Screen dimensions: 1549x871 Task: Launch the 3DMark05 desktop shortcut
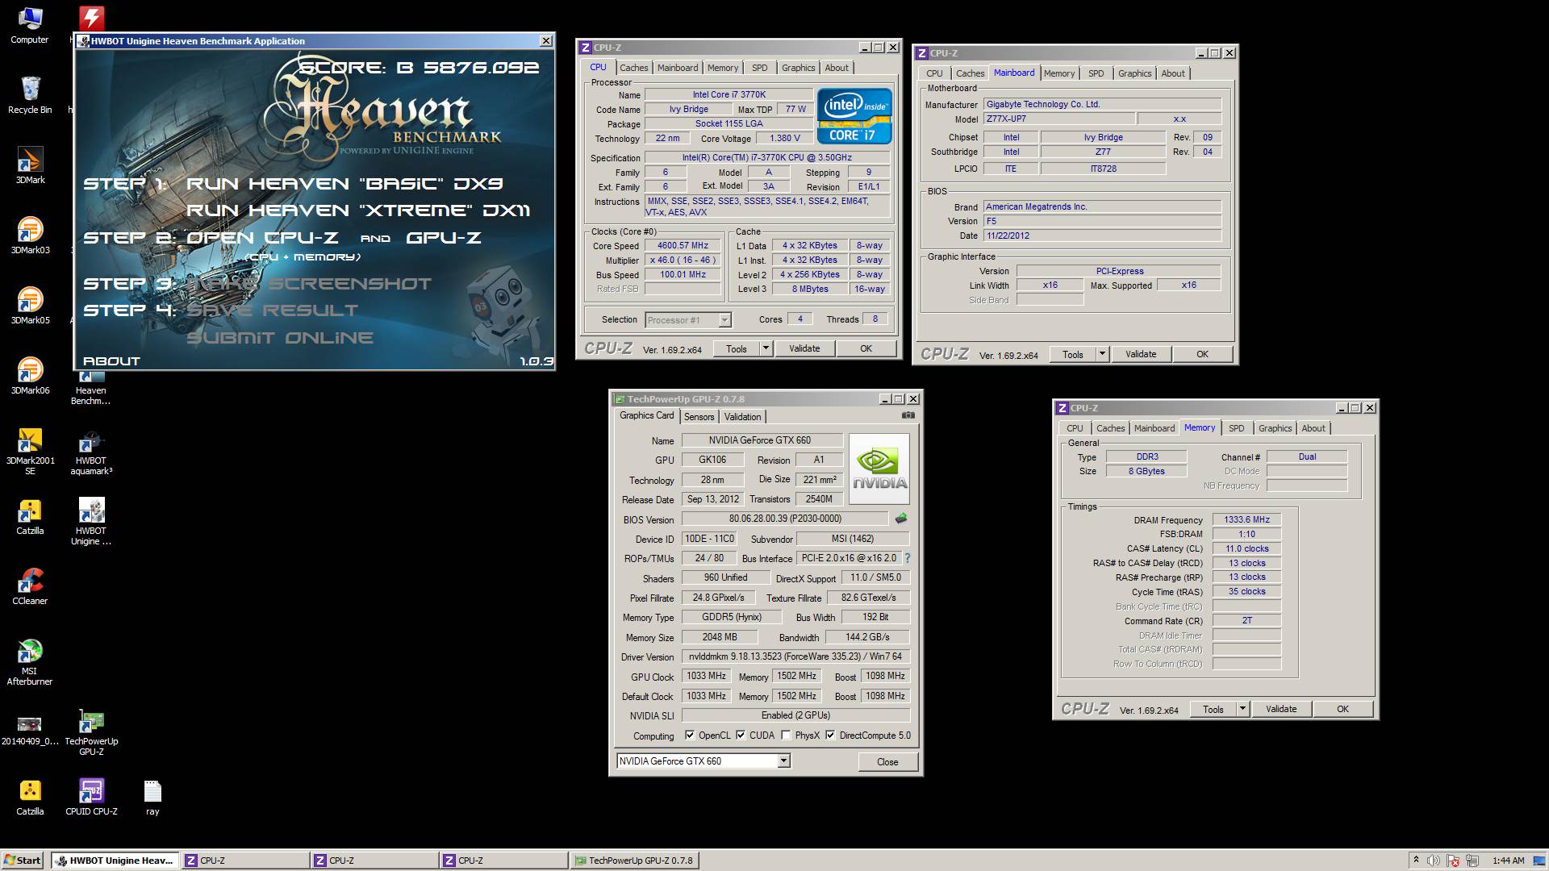tap(30, 306)
